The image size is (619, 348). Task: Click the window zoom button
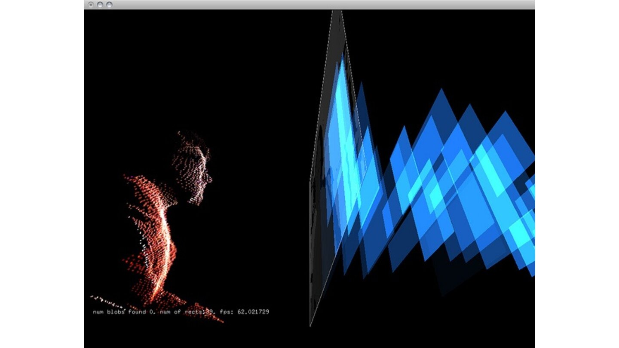coord(109,5)
